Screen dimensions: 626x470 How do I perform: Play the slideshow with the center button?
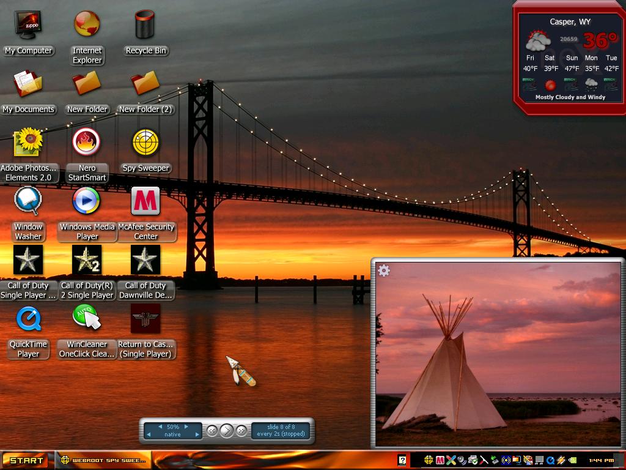(x=226, y=431)
